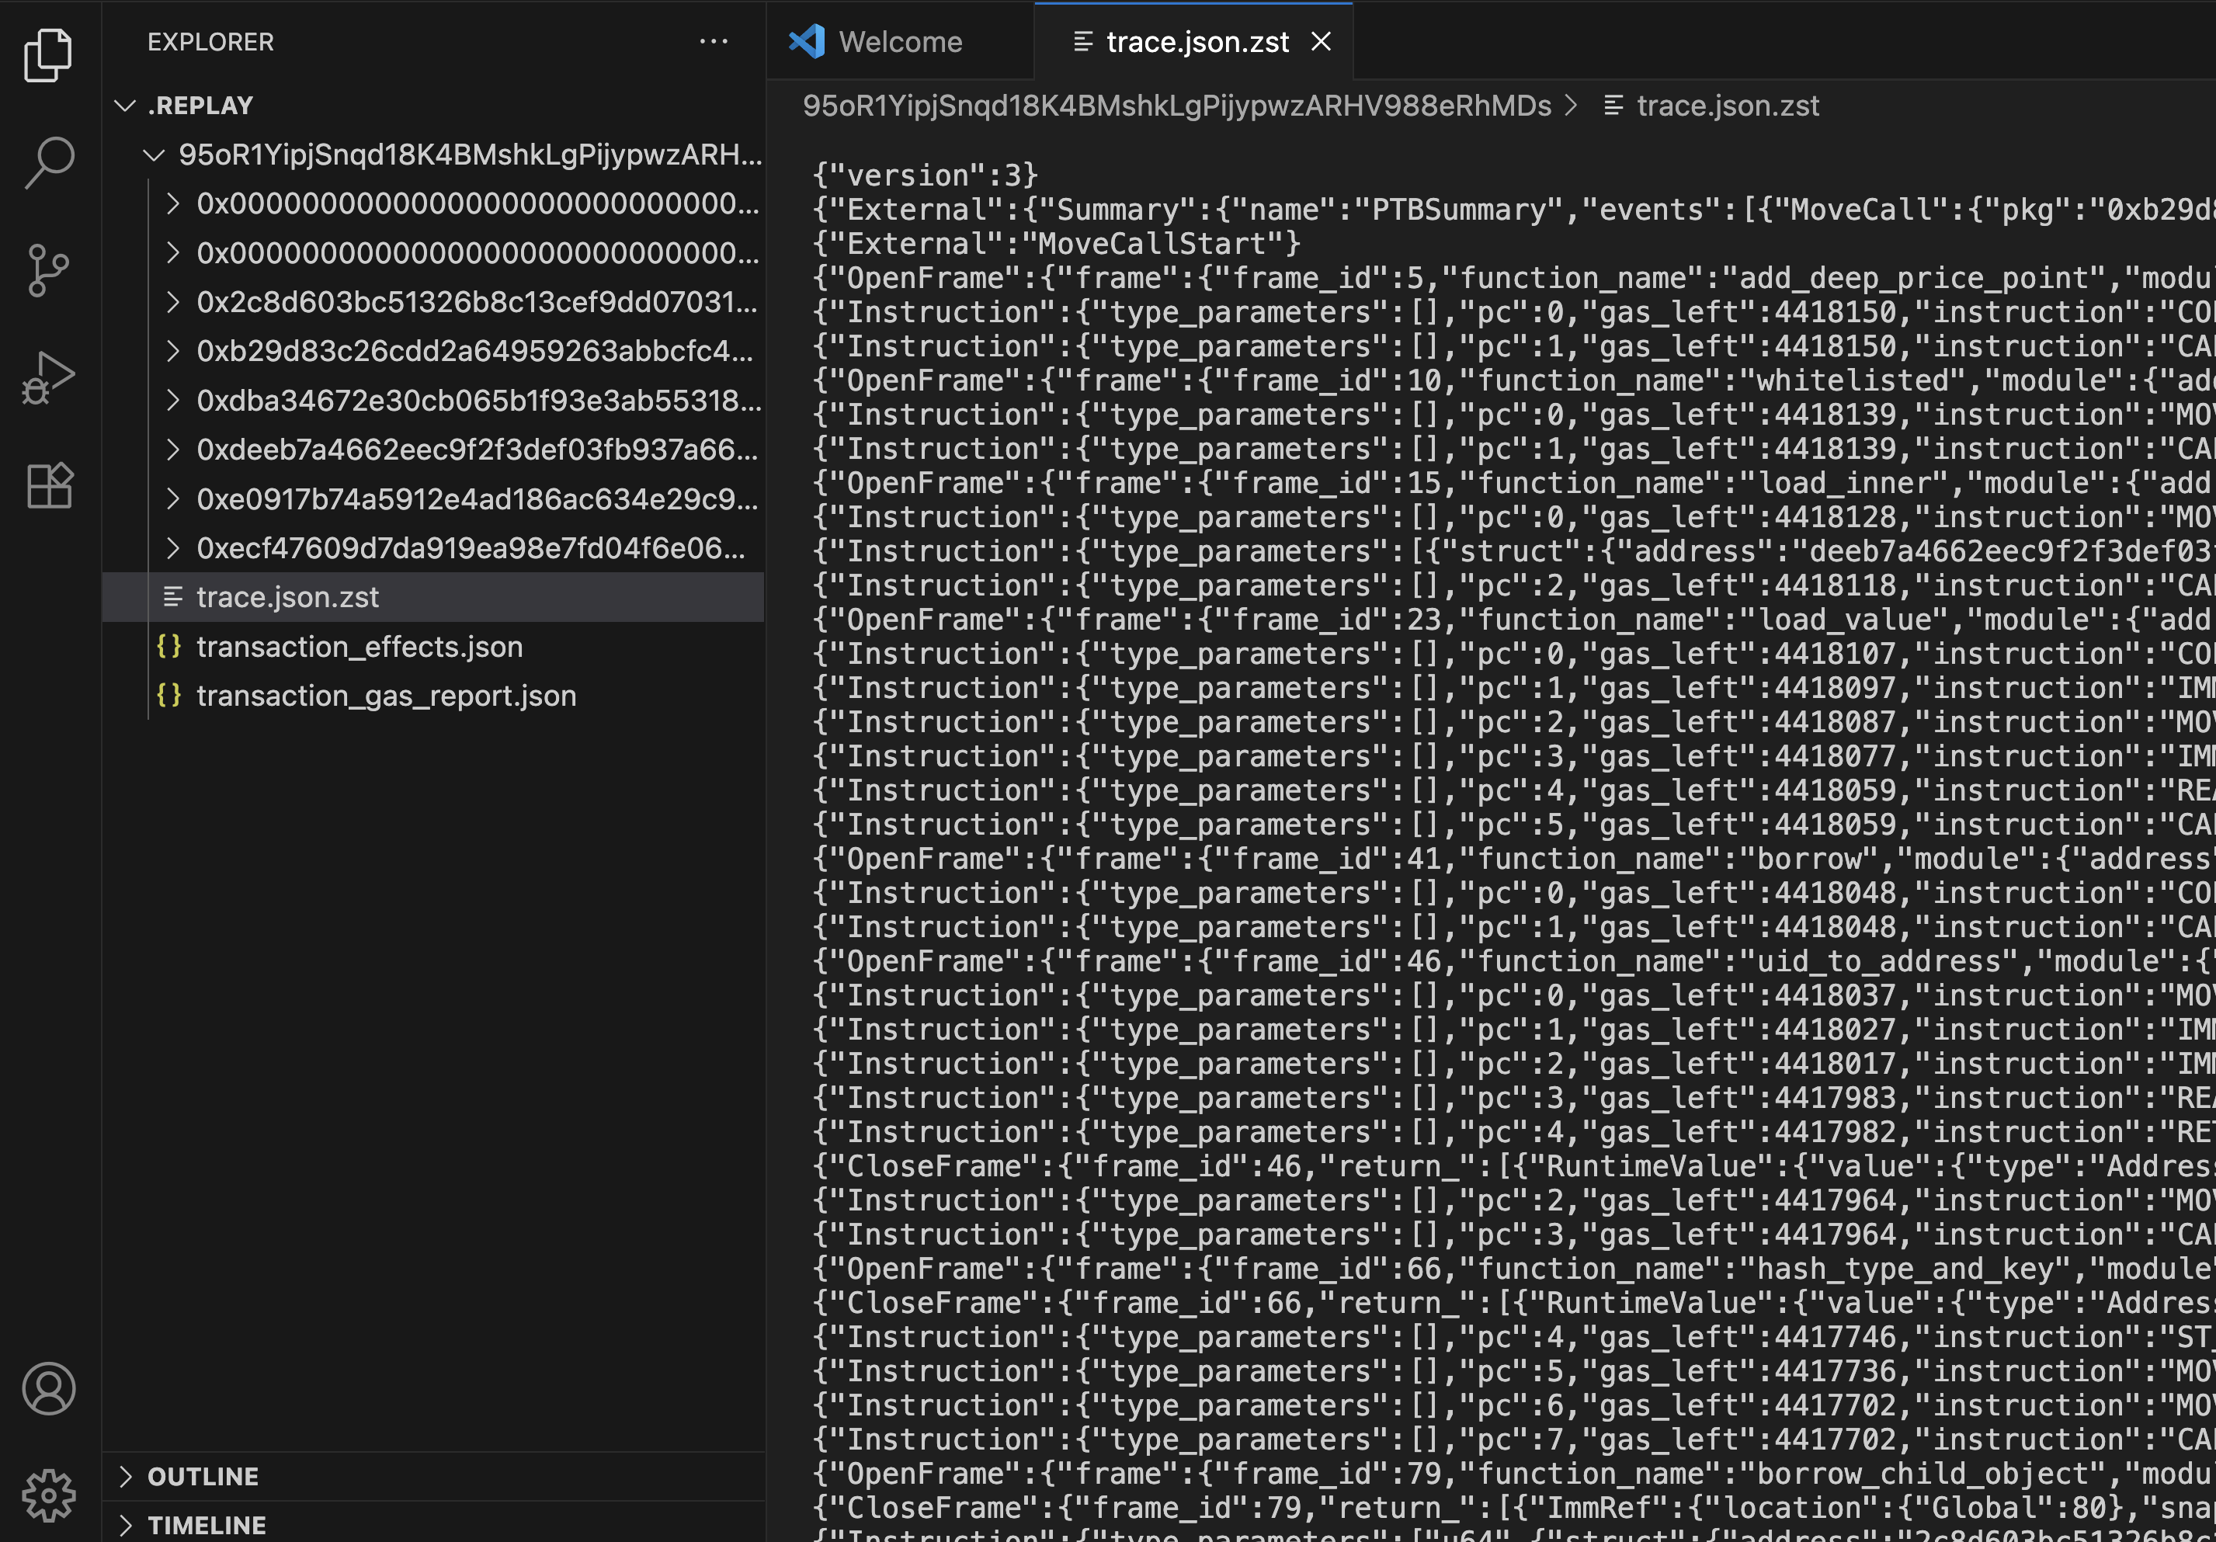Open the Run and Debug view
Screen dimensions: 2216x1542
pyautogui.click(x=48, y=377)
